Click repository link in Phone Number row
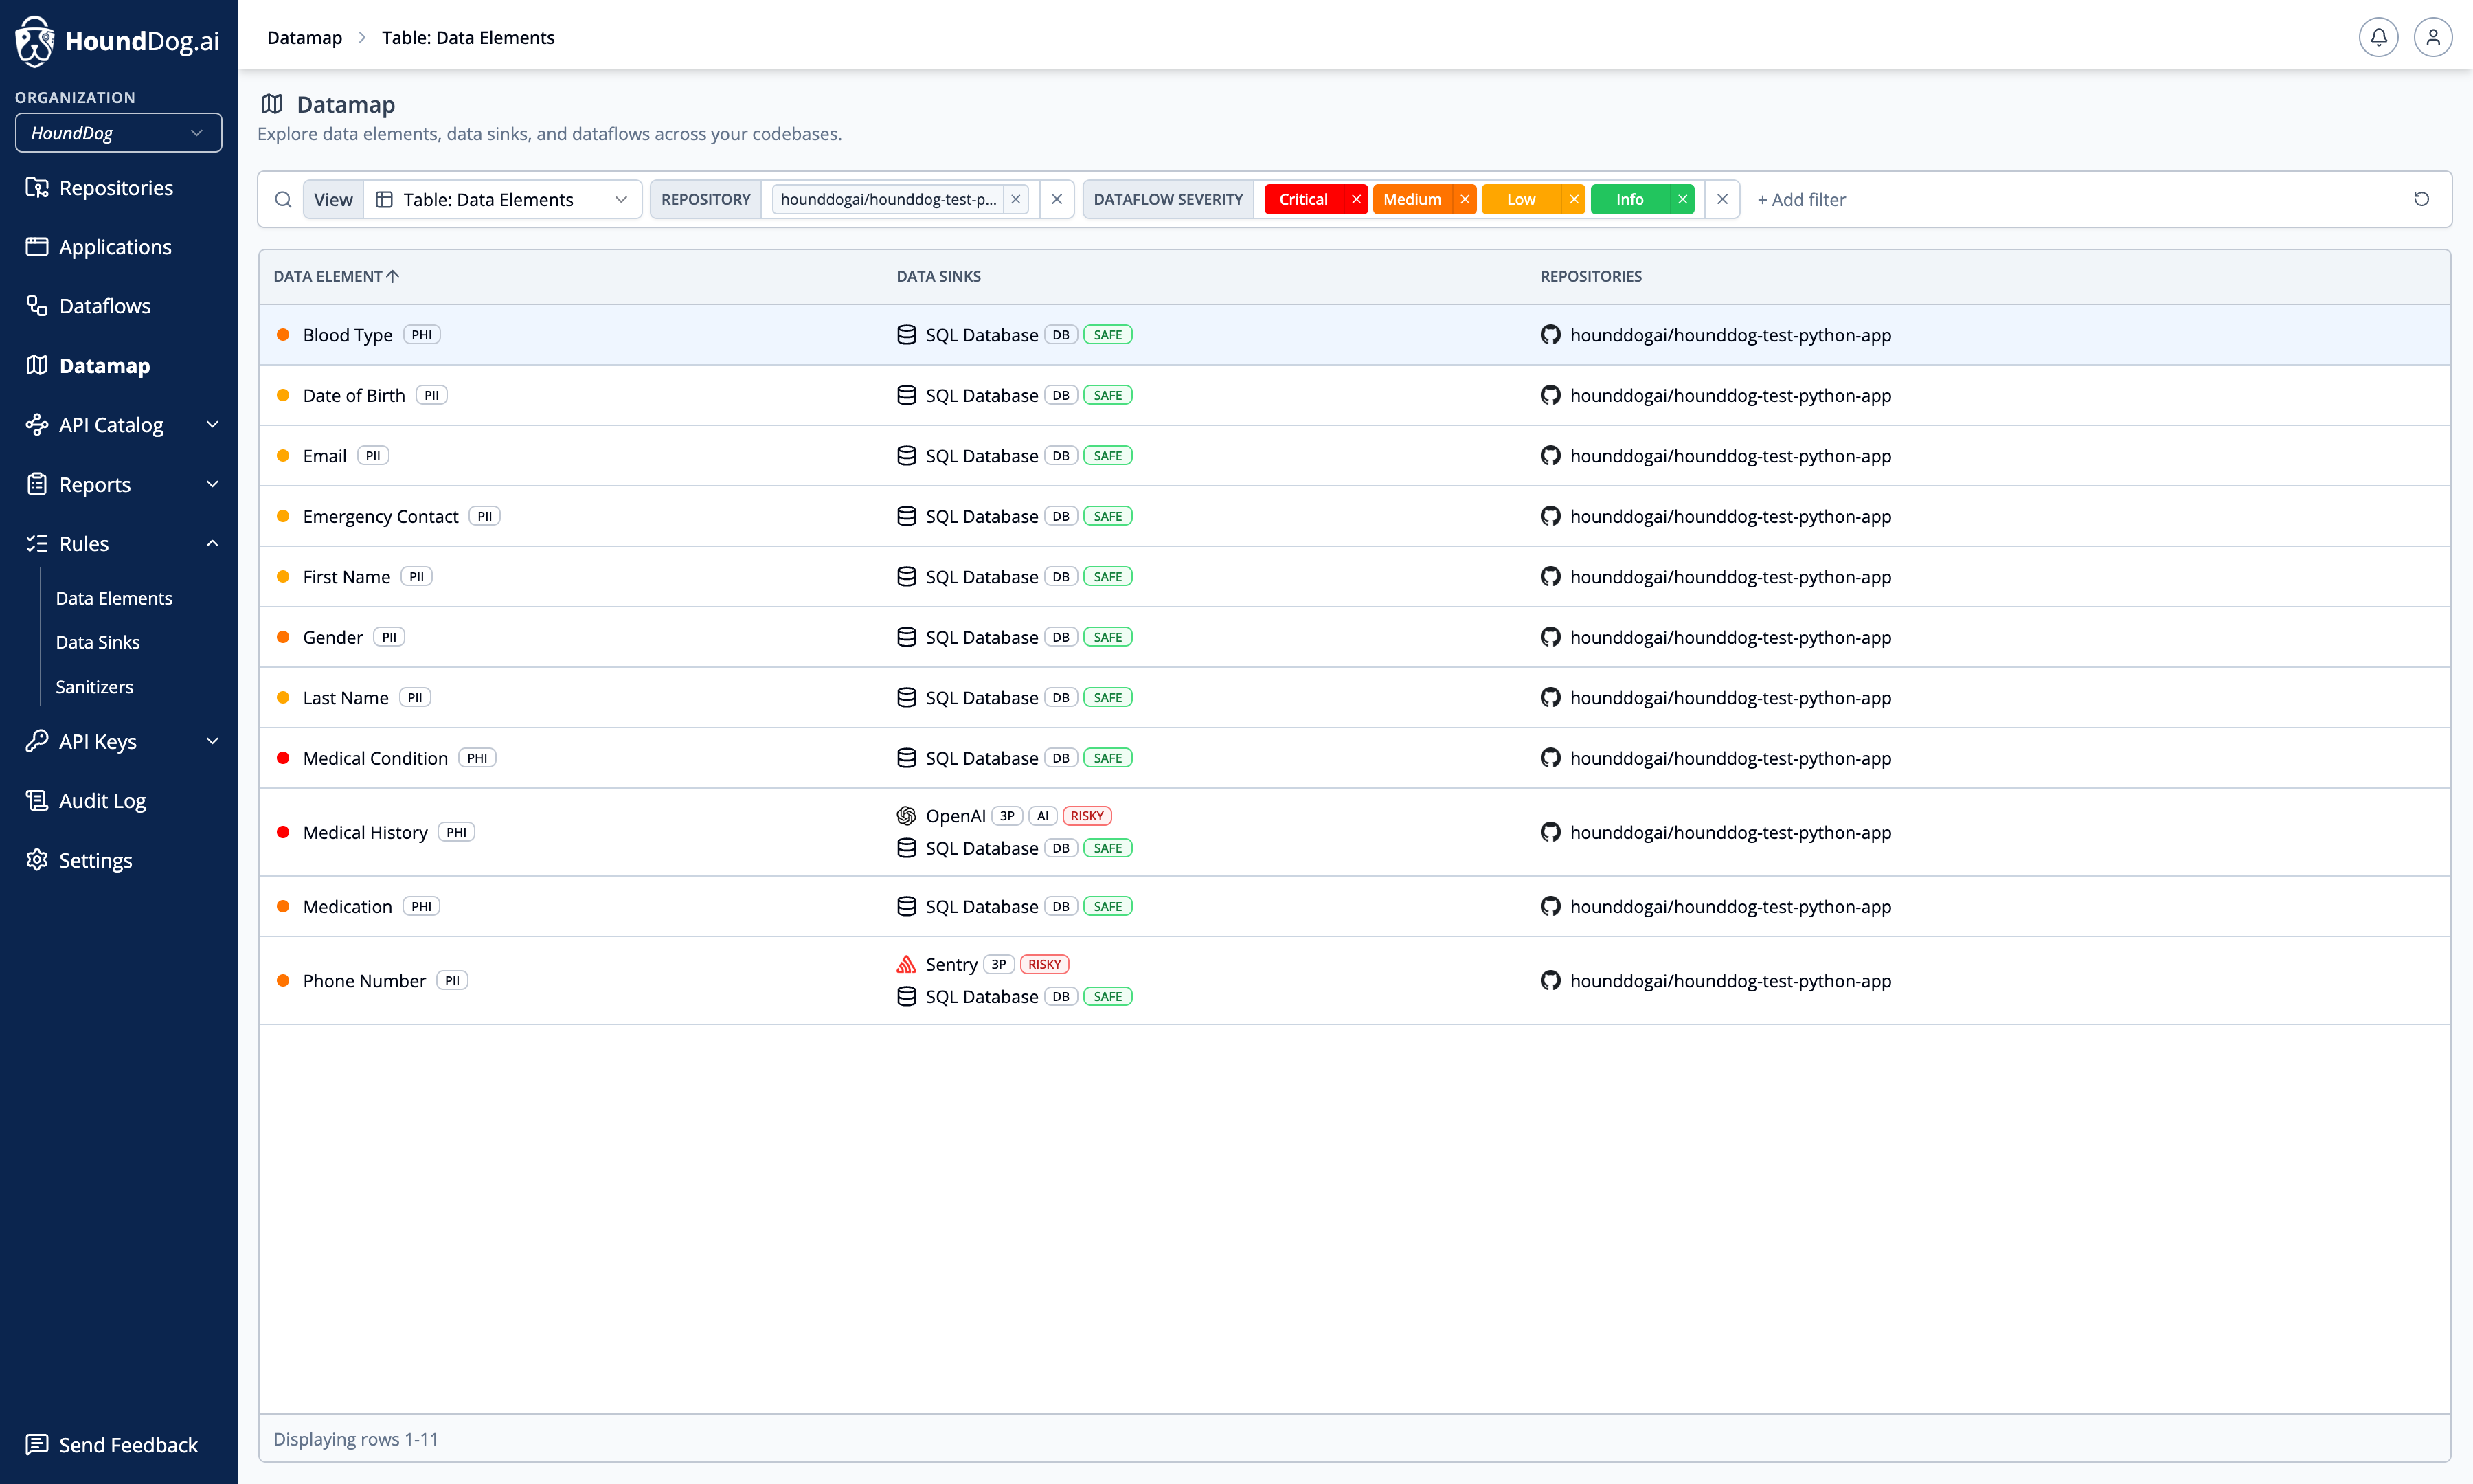 coord(1730,980)
